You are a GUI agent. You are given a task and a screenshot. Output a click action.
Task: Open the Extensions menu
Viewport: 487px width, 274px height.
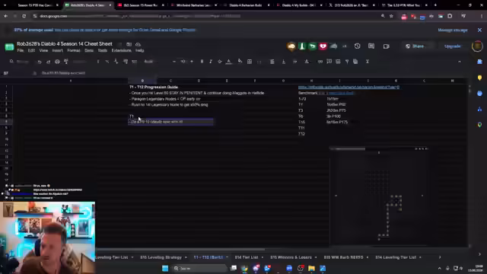tap(122, 51)
